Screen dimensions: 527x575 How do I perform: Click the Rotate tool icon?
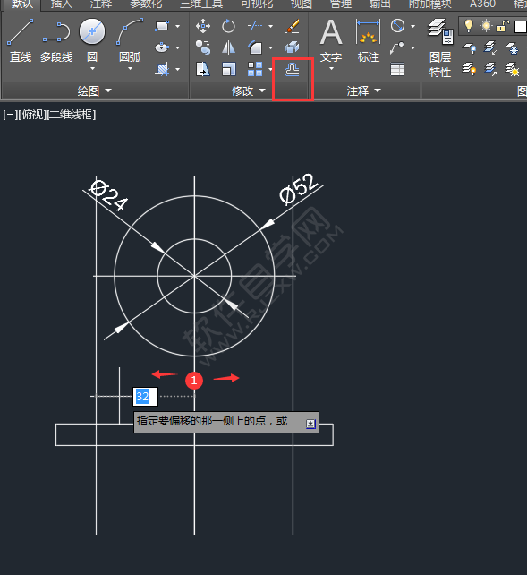click(x=228, y=26)
